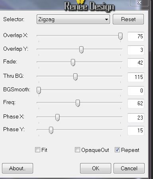Click the Freq value field

pos(136,103)
